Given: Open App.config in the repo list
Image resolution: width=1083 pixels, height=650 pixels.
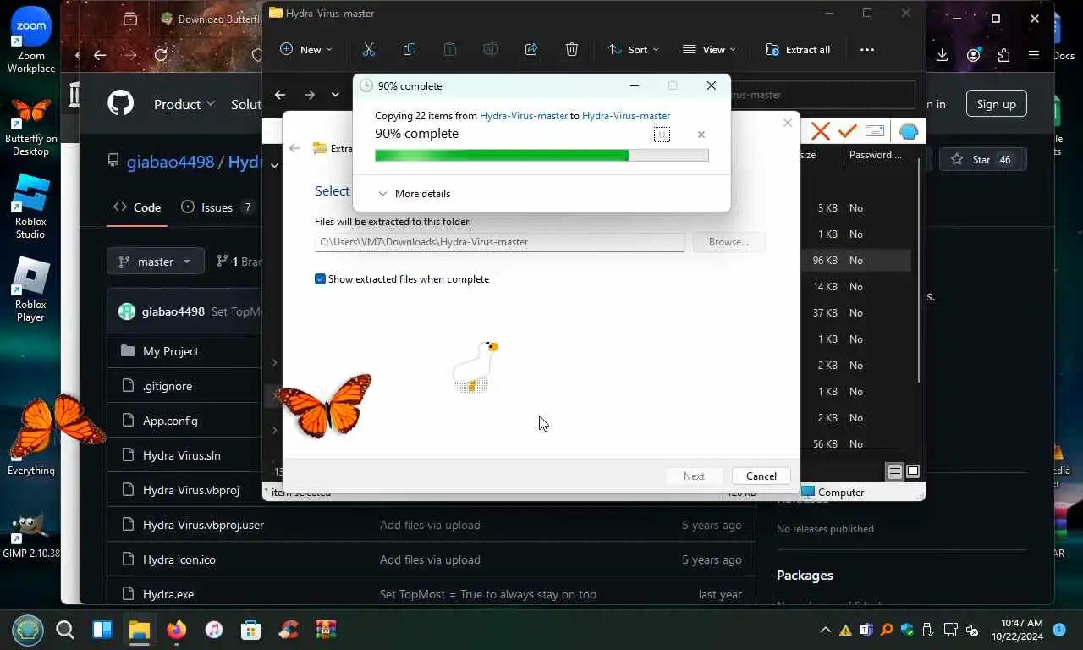Looking at the screenshot, I should pos(170,421).
